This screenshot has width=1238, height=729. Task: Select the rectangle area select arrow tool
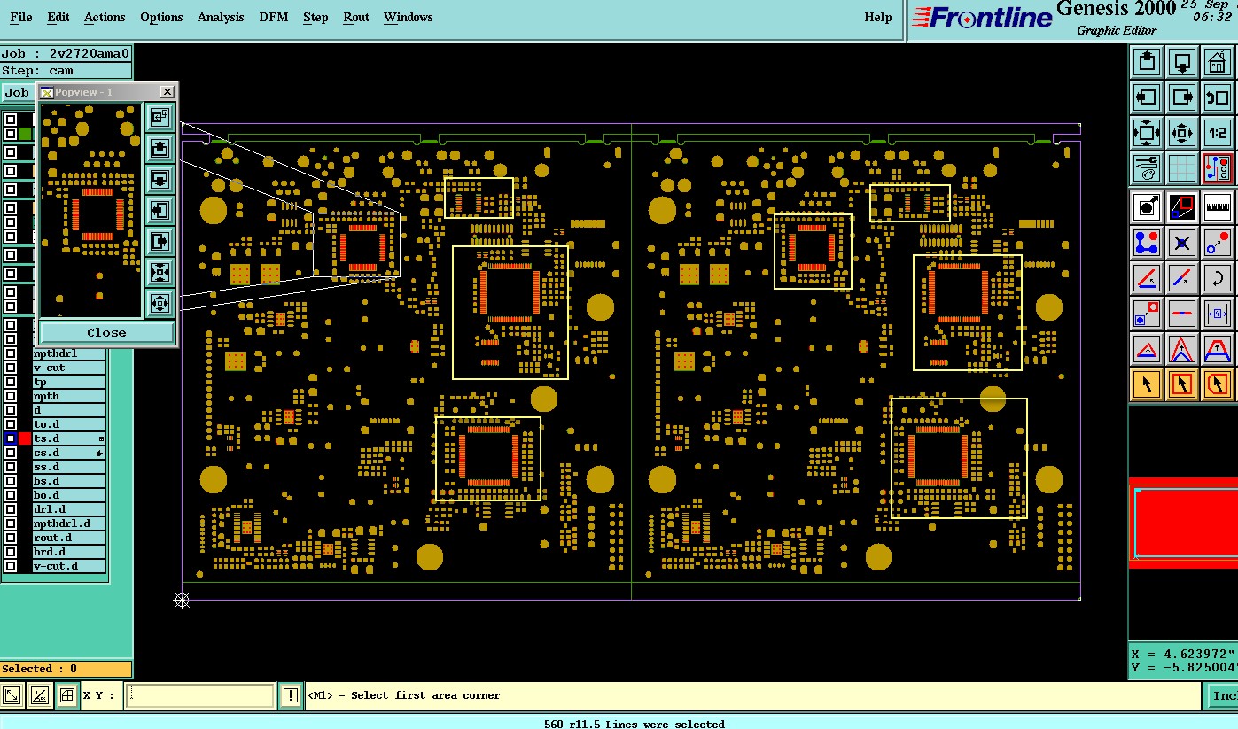(1182, 384)
